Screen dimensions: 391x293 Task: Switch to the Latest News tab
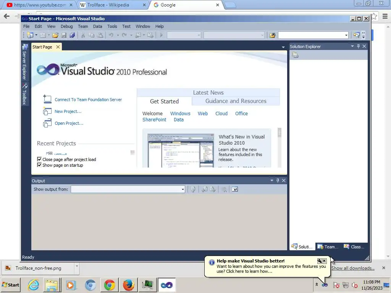pos(208,93)
